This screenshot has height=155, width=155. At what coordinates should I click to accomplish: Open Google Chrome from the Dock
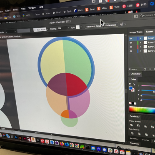[x=72, y=145]
